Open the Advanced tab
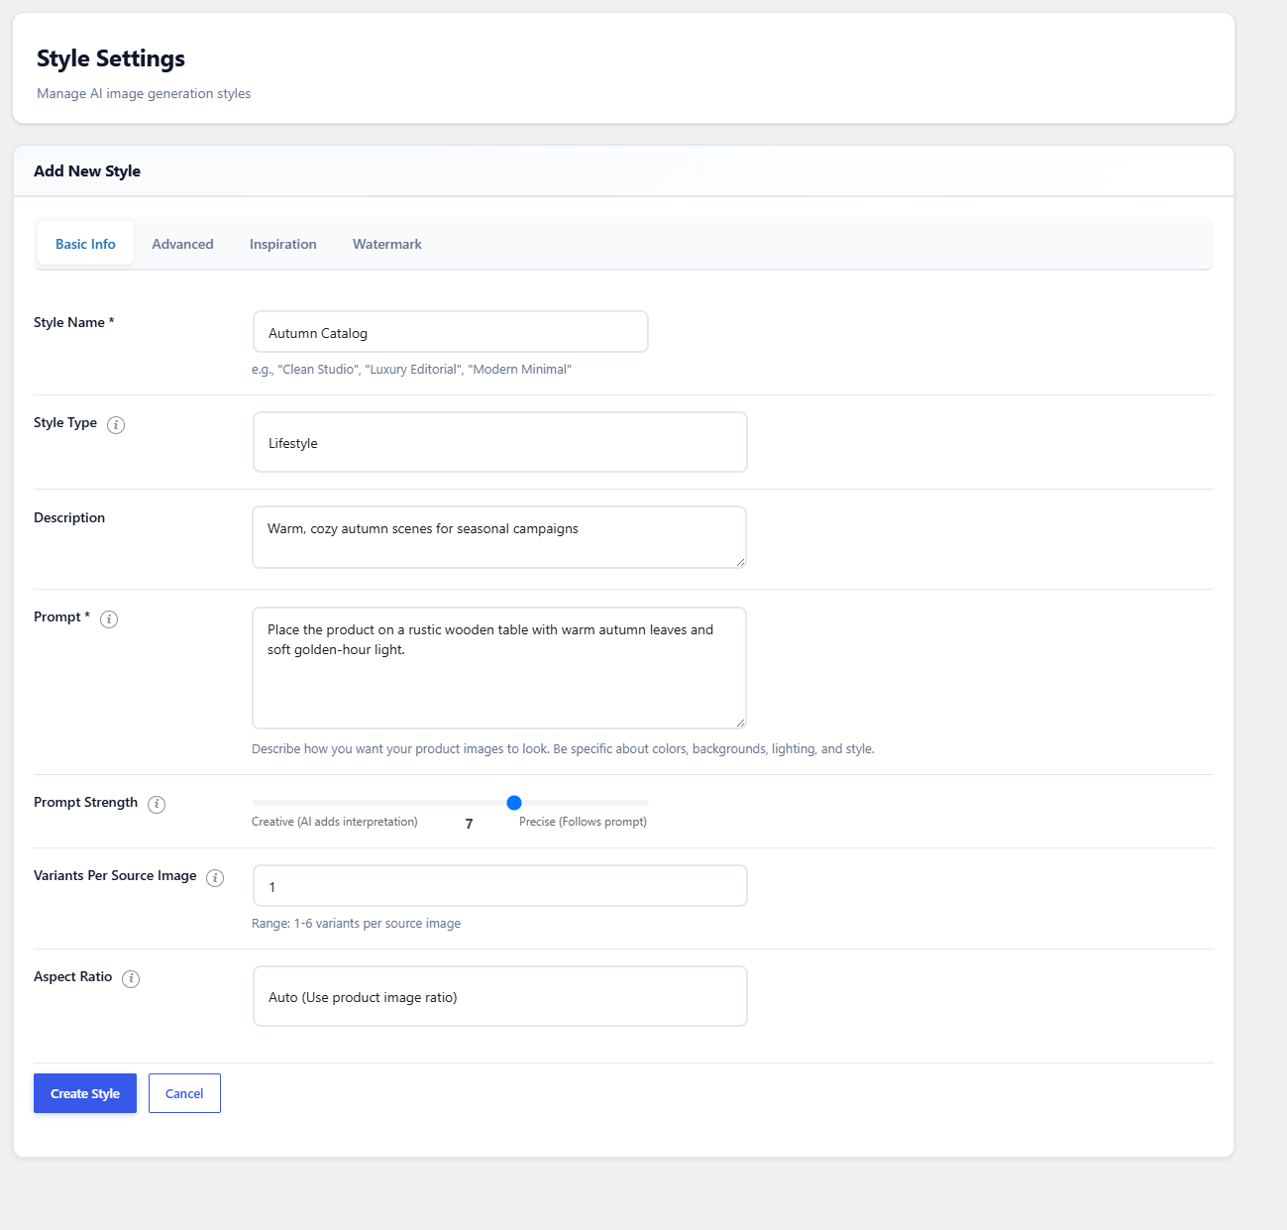 click(x=182, y=244)
